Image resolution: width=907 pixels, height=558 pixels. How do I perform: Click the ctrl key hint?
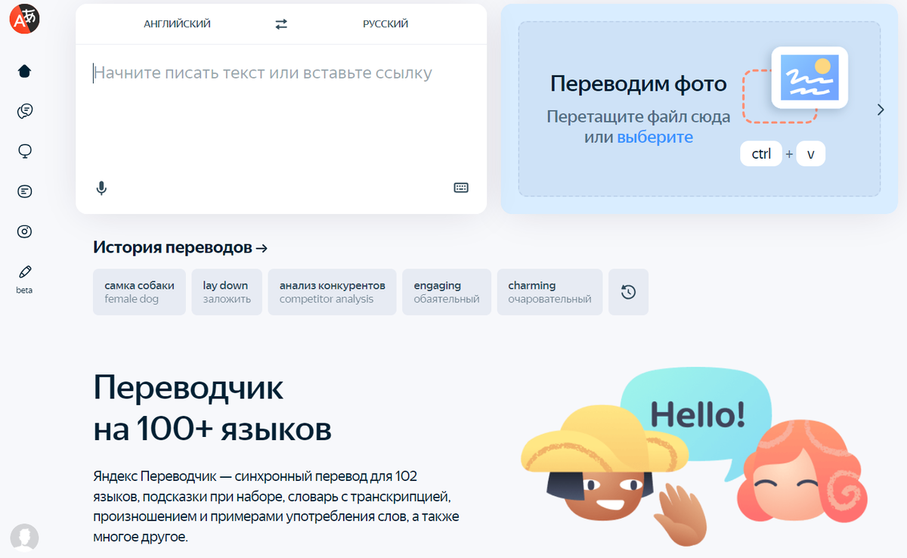761,154
